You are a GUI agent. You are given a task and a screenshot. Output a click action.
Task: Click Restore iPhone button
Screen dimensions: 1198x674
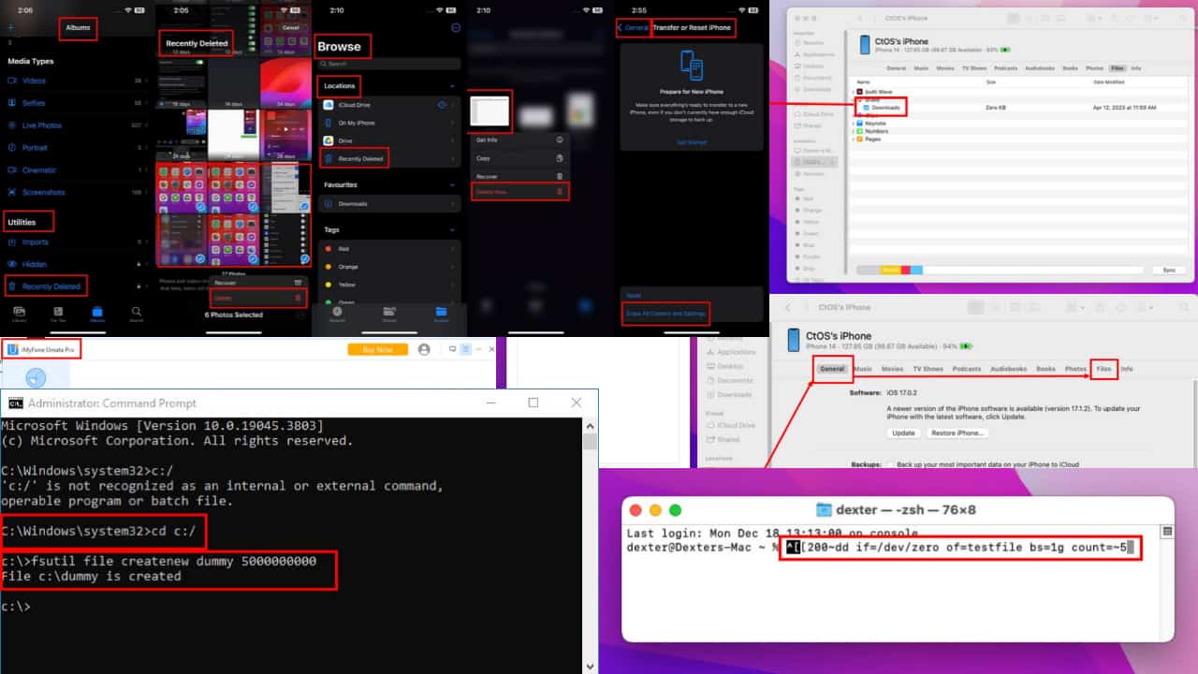click(x=957, y=433)
